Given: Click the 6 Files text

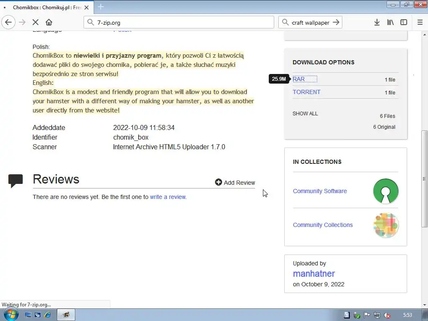Looking at the screenshot, I should 387,116.
